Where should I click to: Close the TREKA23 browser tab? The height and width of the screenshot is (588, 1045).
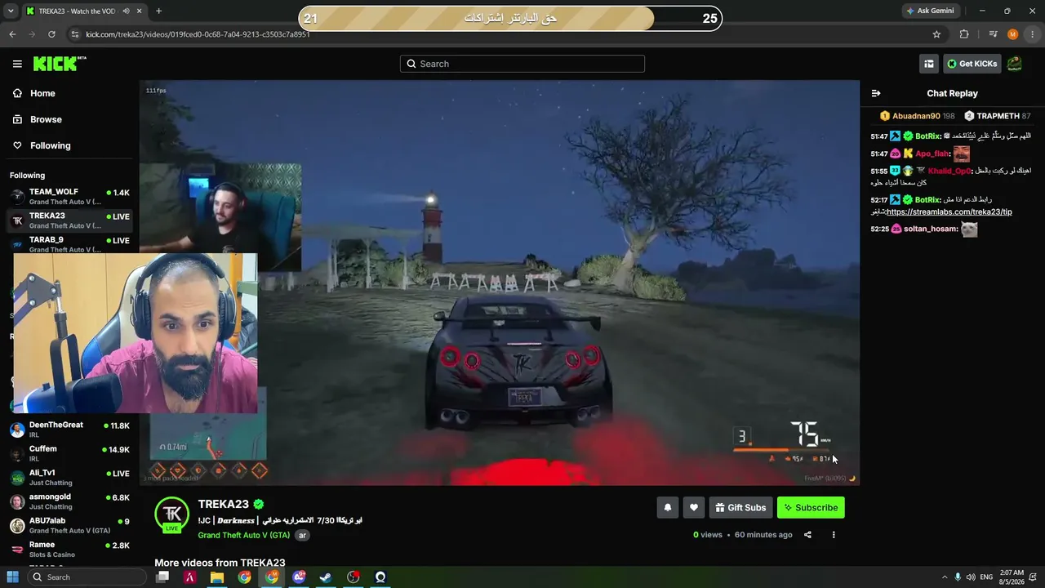139,11
